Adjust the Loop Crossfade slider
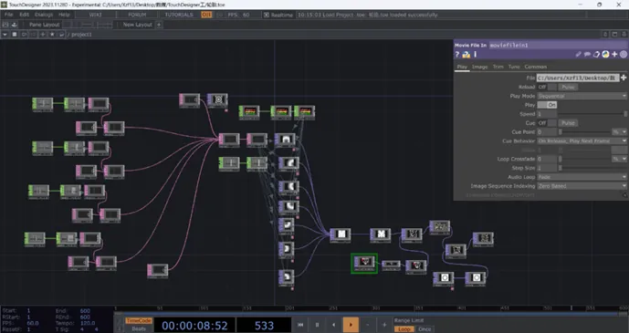 [x=584, y=159]
